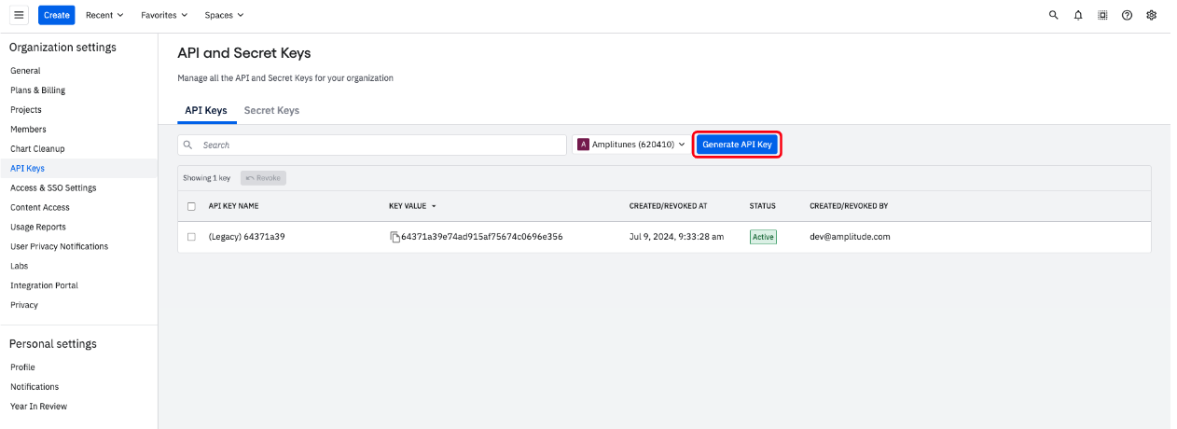Switch to the Secret Keys tab
Image resolution: width=1177 pixels, height=429 pixels.
click(271, 110)
